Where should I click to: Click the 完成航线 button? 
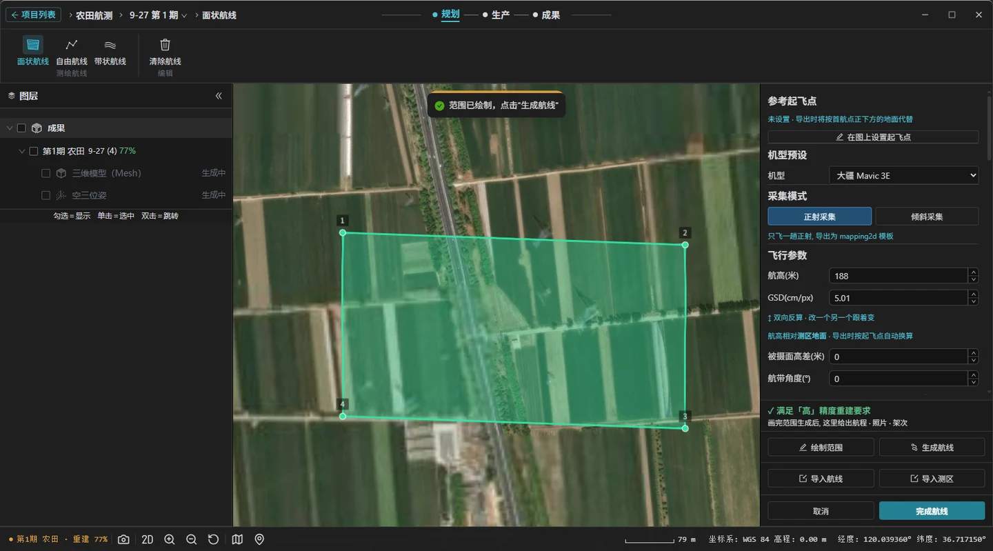(932, 511)
